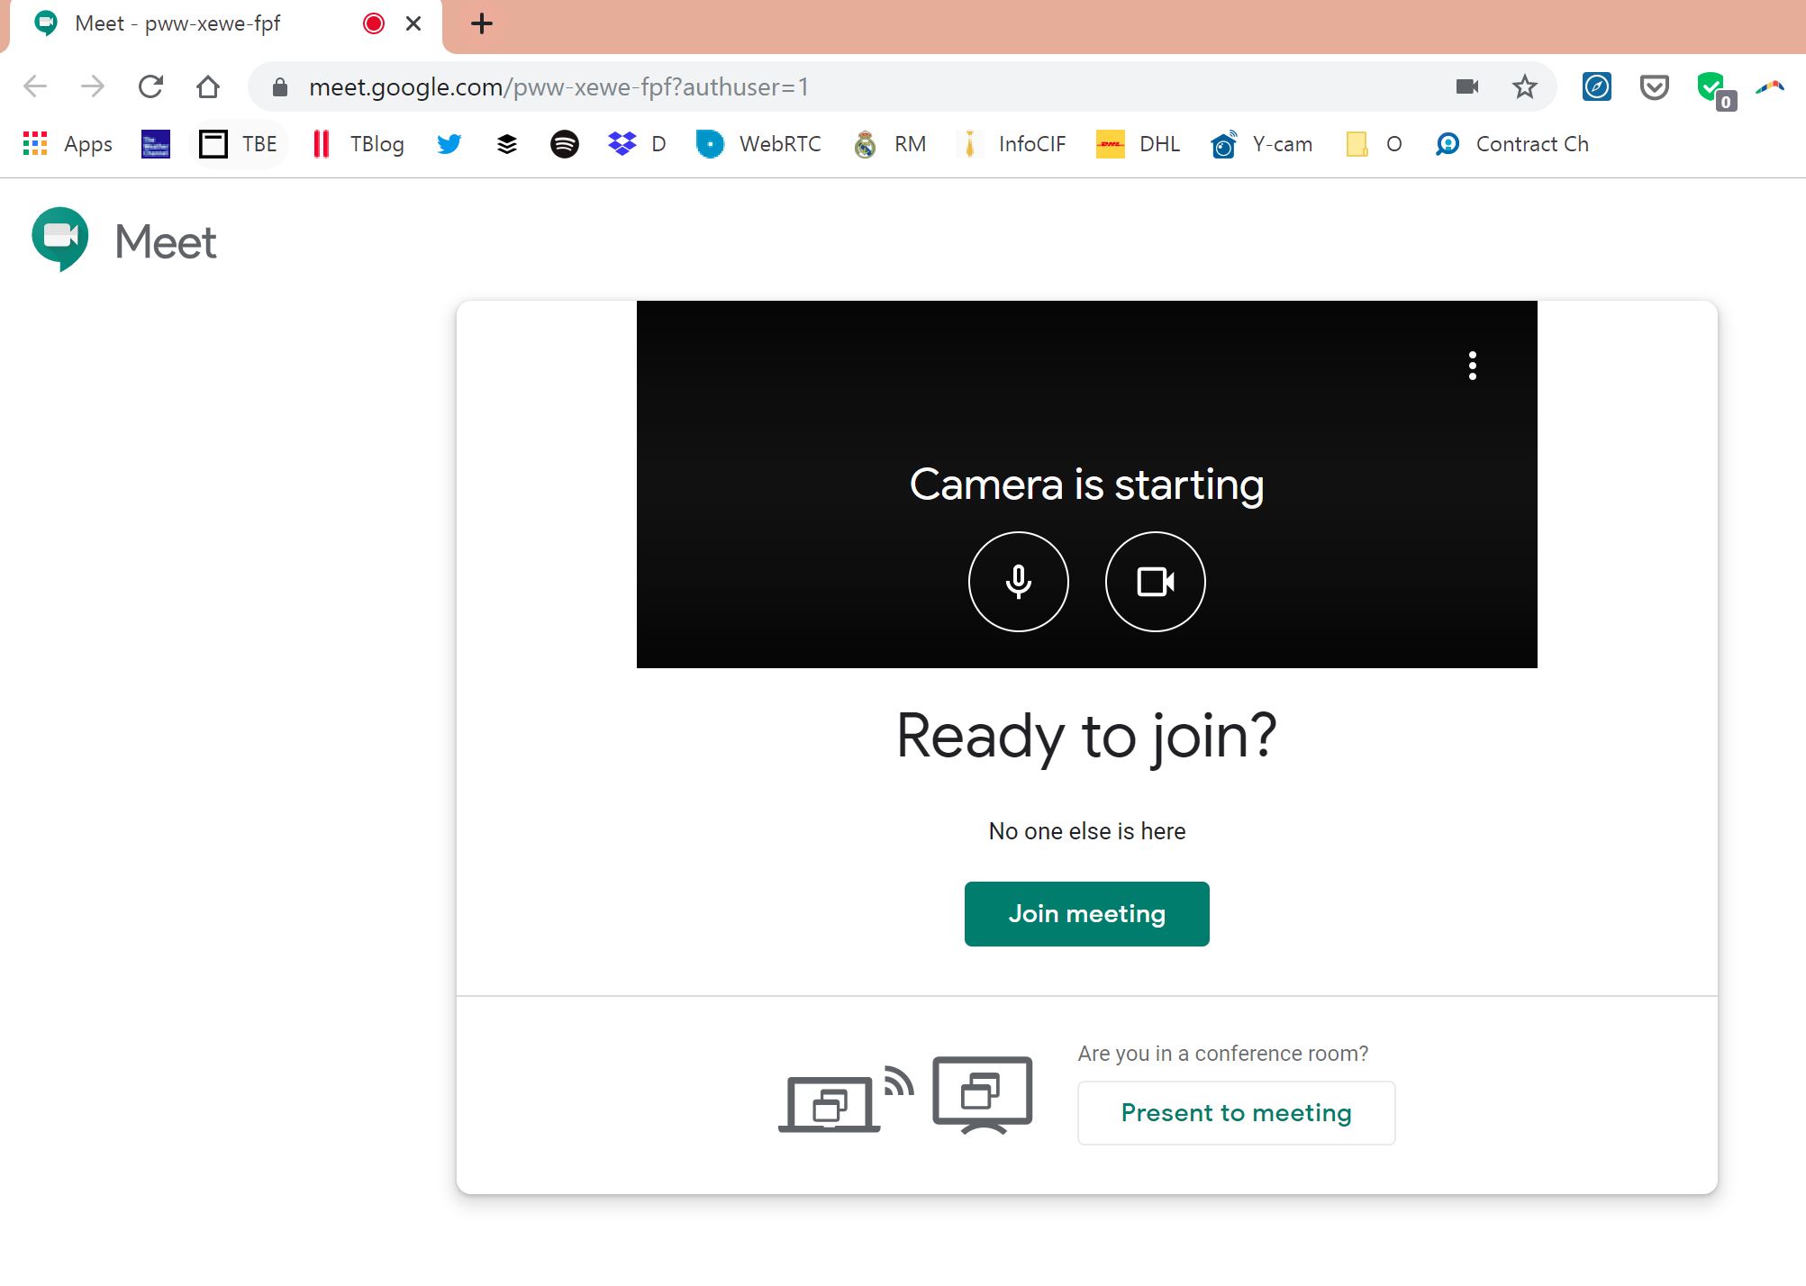Open a new browser tab
1806x1286 pixels.
pyautogui.click(x=482, y=24)
